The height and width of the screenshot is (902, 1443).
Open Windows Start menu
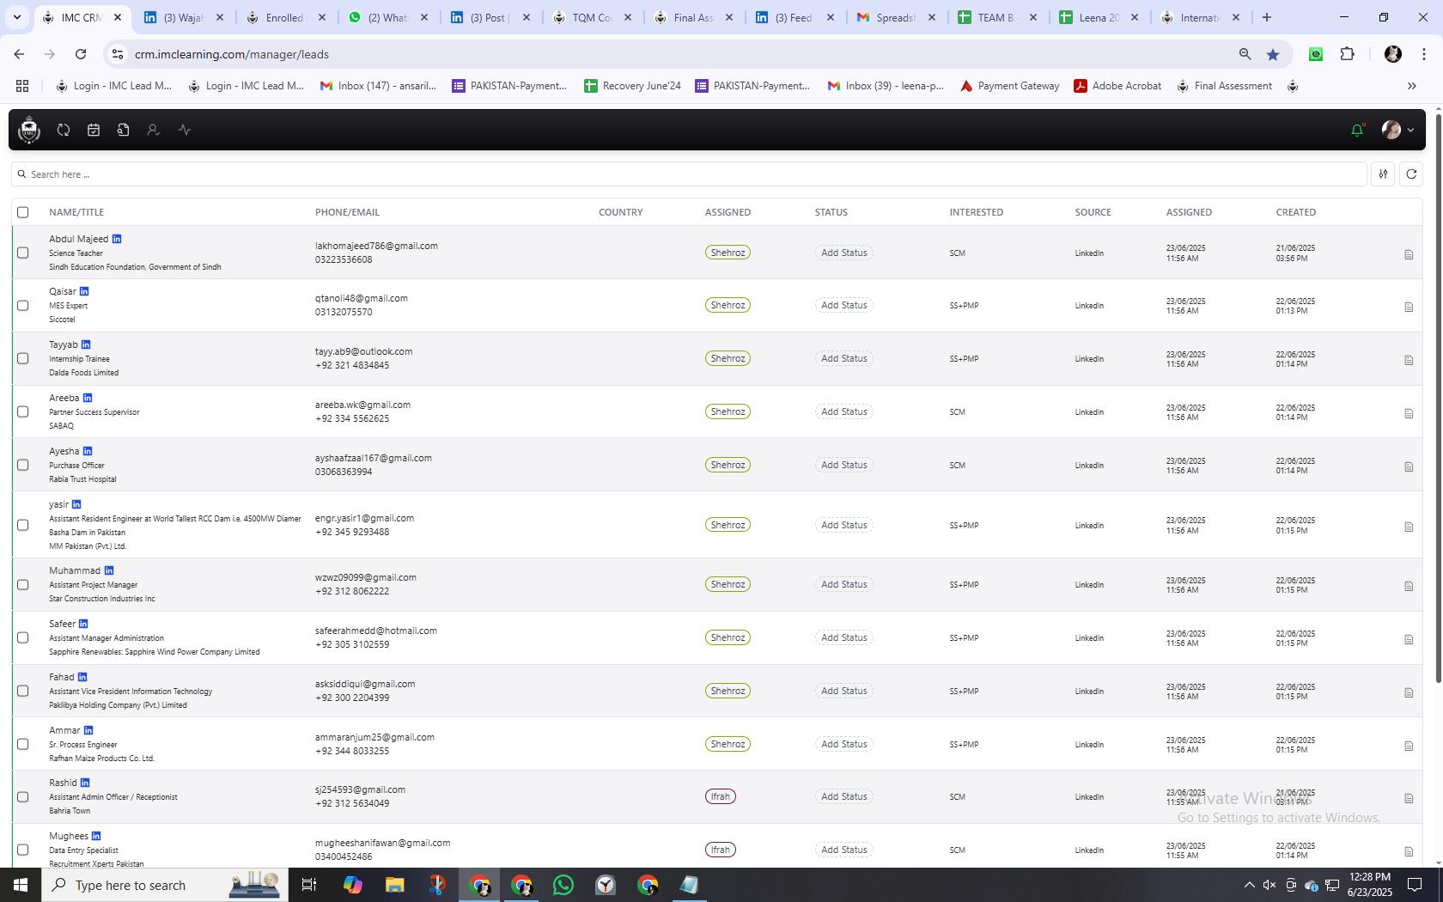21,885
